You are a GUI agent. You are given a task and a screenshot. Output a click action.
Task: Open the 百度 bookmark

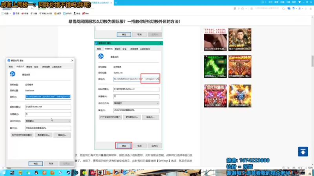pos(16,13)
